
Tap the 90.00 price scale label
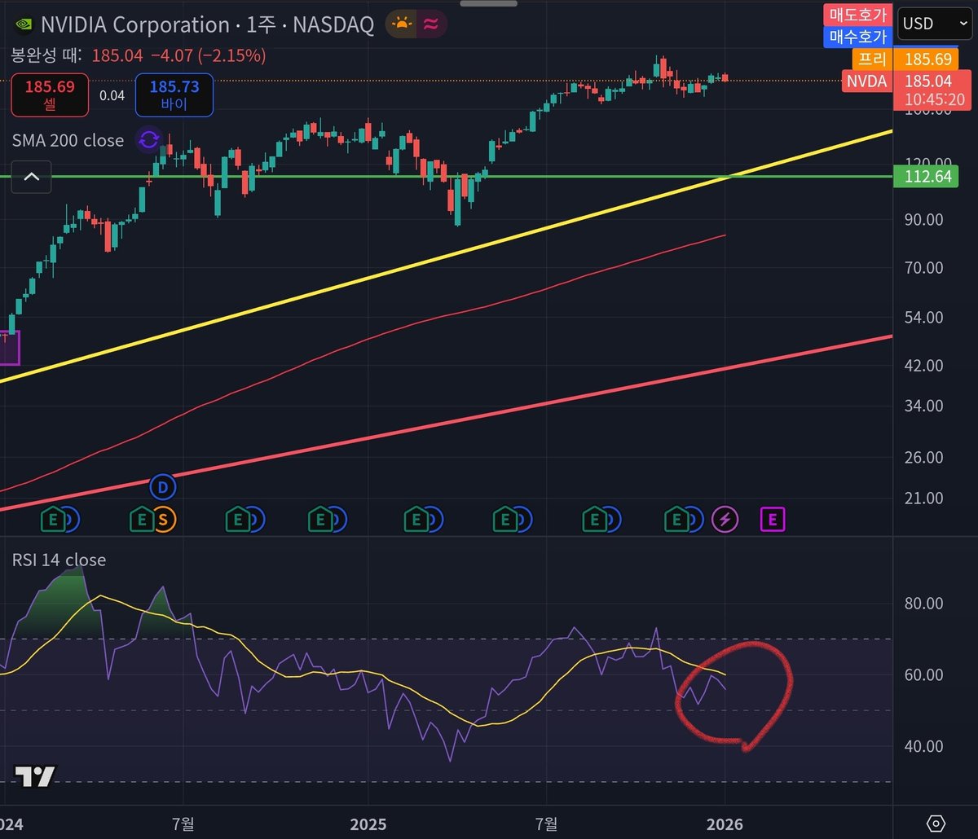[923, 219]
